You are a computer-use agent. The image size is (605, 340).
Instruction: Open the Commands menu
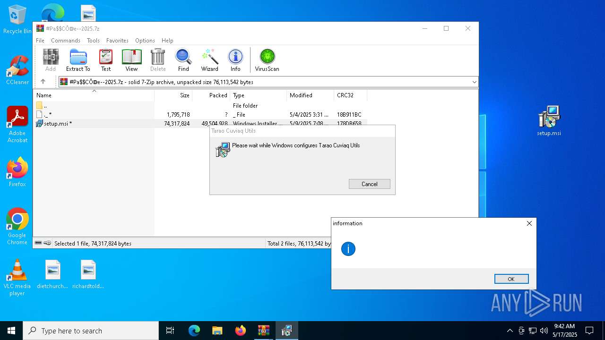coord(66,41)
